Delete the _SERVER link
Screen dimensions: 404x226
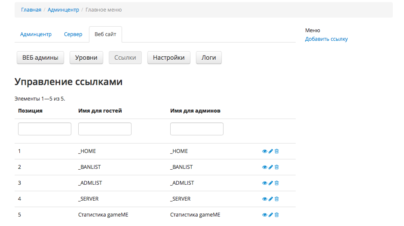(x=277, y=199)
